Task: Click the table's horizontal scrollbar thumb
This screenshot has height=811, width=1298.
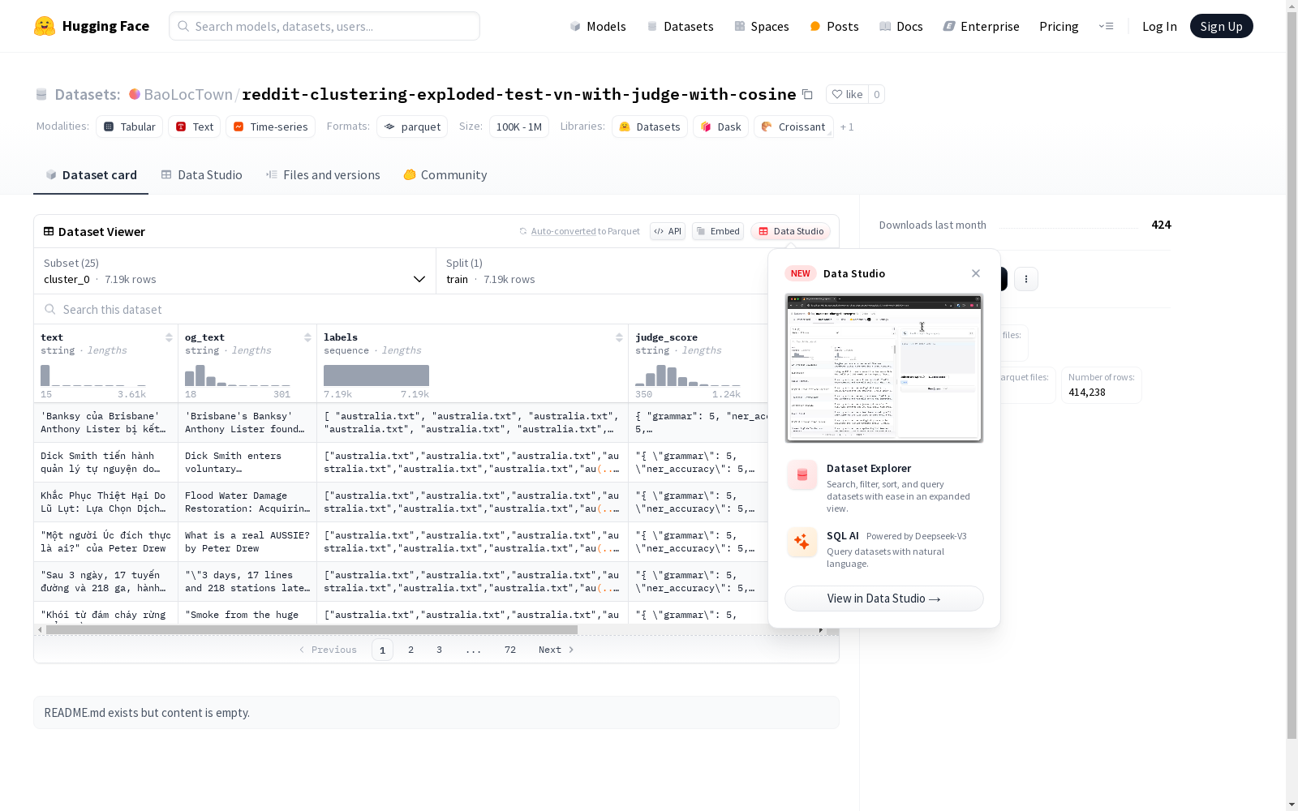Action: 312,630
